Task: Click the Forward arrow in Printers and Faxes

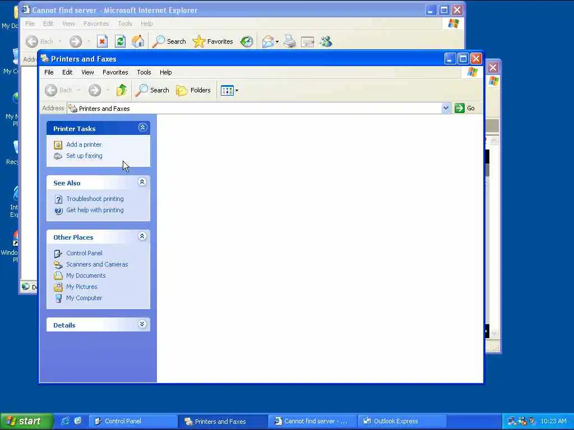Action: [95, 90]
